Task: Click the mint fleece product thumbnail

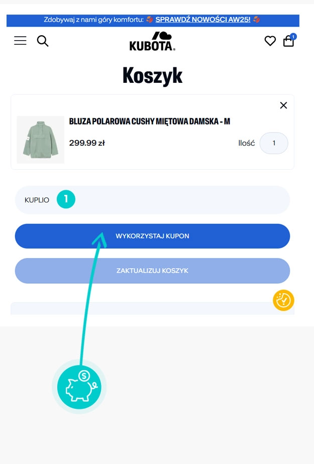Action: pos(40,139)
